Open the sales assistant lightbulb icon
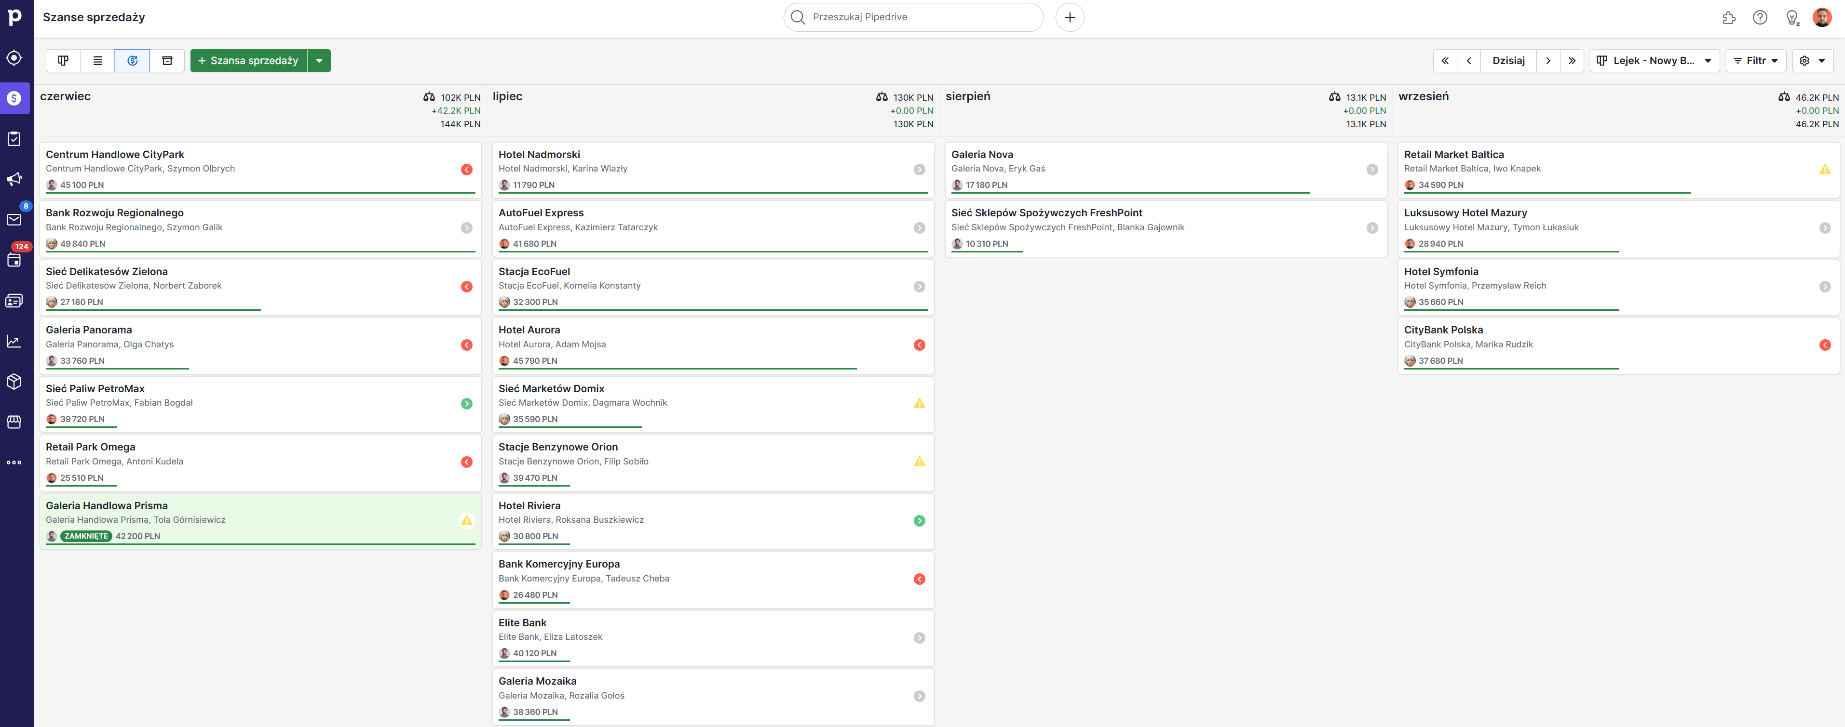 click(x=1792, y=18)
